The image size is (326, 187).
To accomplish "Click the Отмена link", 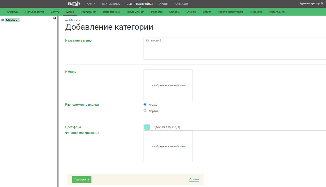I will (x=194, y=179).
